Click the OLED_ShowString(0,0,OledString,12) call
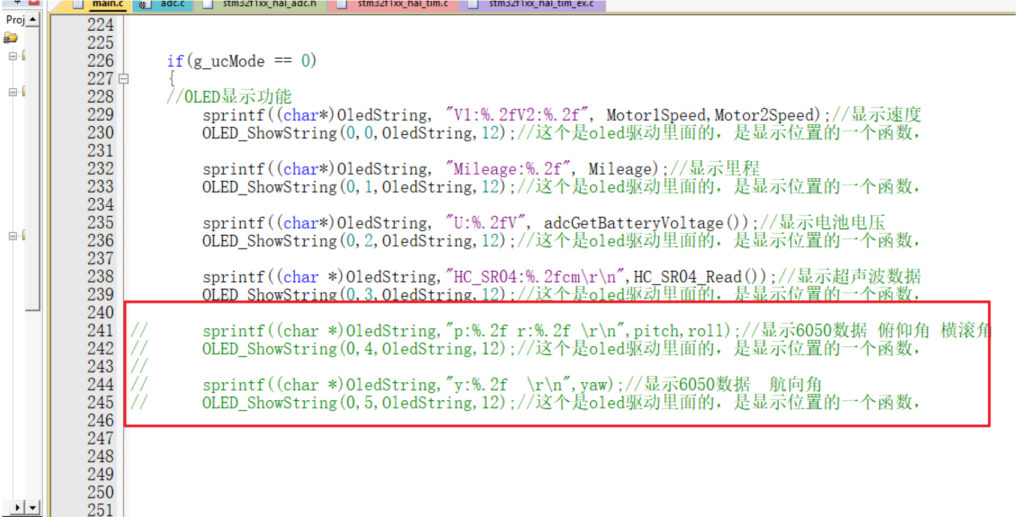 tap(353, 133)
